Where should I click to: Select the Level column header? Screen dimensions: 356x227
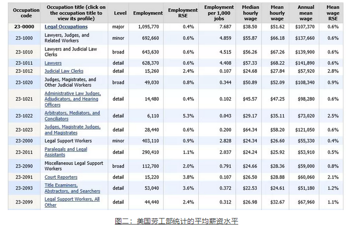pos(120,12)
